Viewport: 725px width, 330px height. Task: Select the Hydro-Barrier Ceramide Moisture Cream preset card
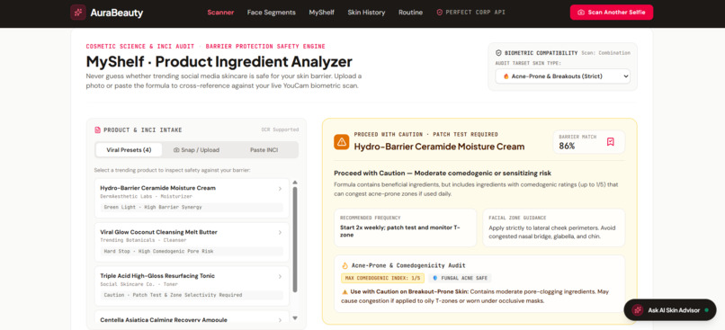(x=192, y=199)
